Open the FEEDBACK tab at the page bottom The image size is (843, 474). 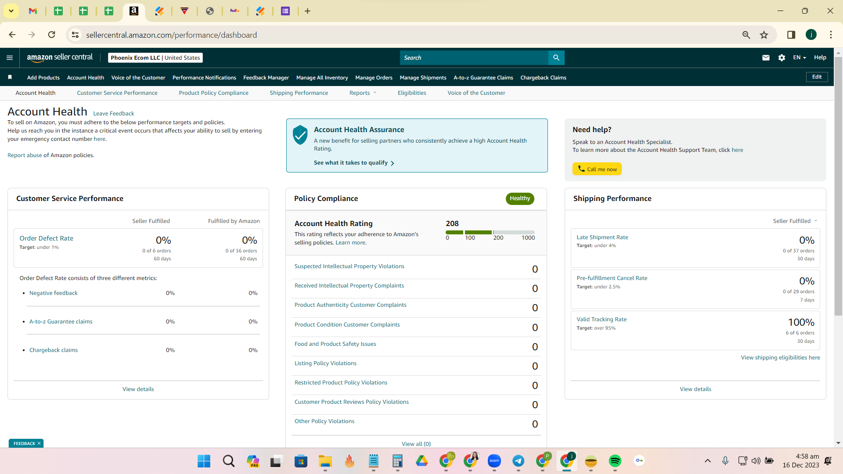pos(24,443)
